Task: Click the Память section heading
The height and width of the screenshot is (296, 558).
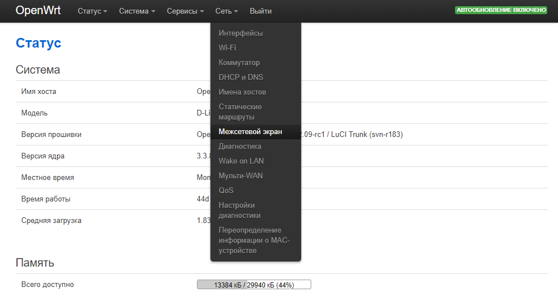Action: pyautogui.click(x=35, y=263)
